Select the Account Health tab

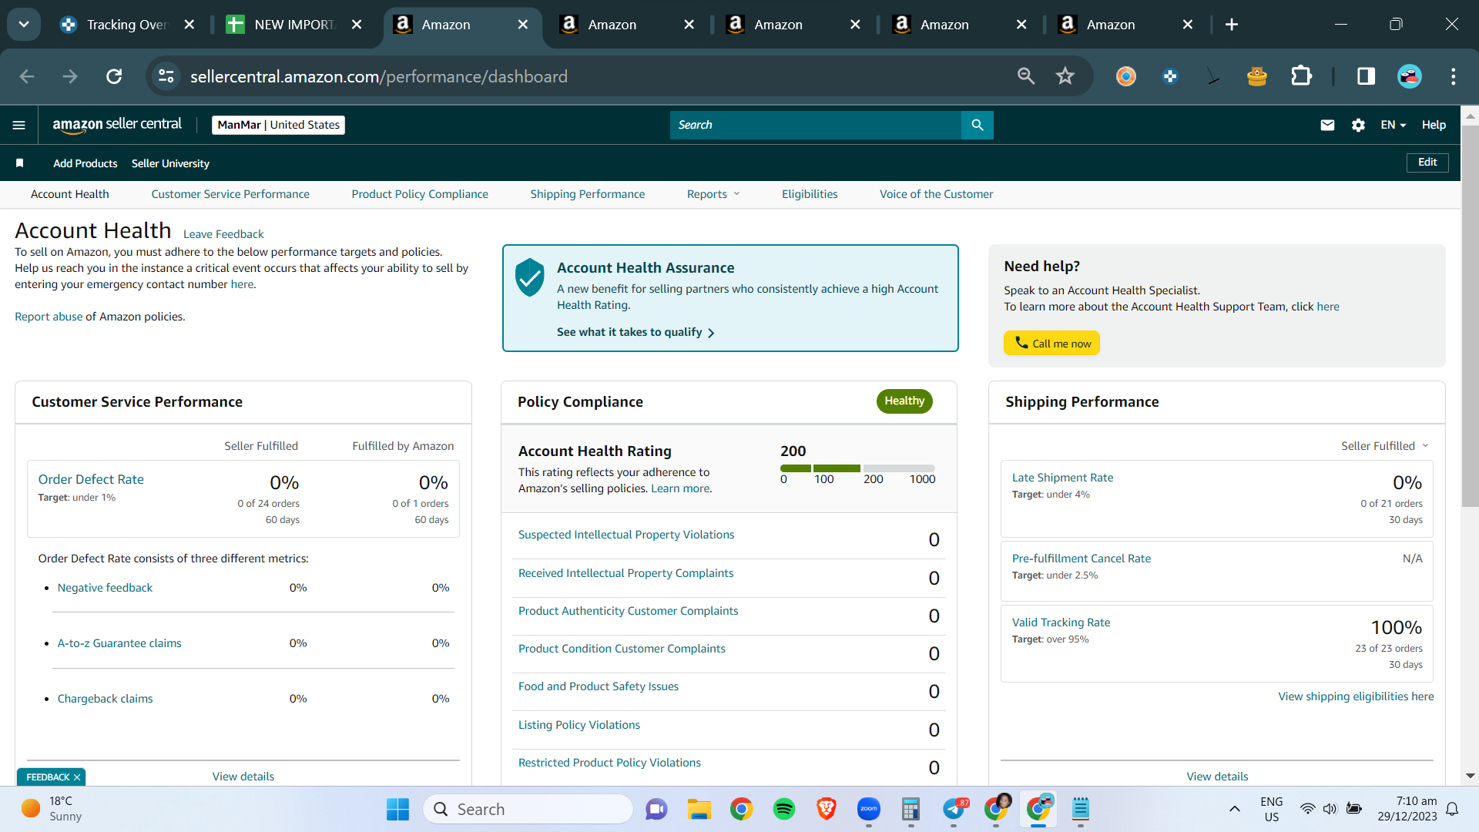tap(69, 194)
